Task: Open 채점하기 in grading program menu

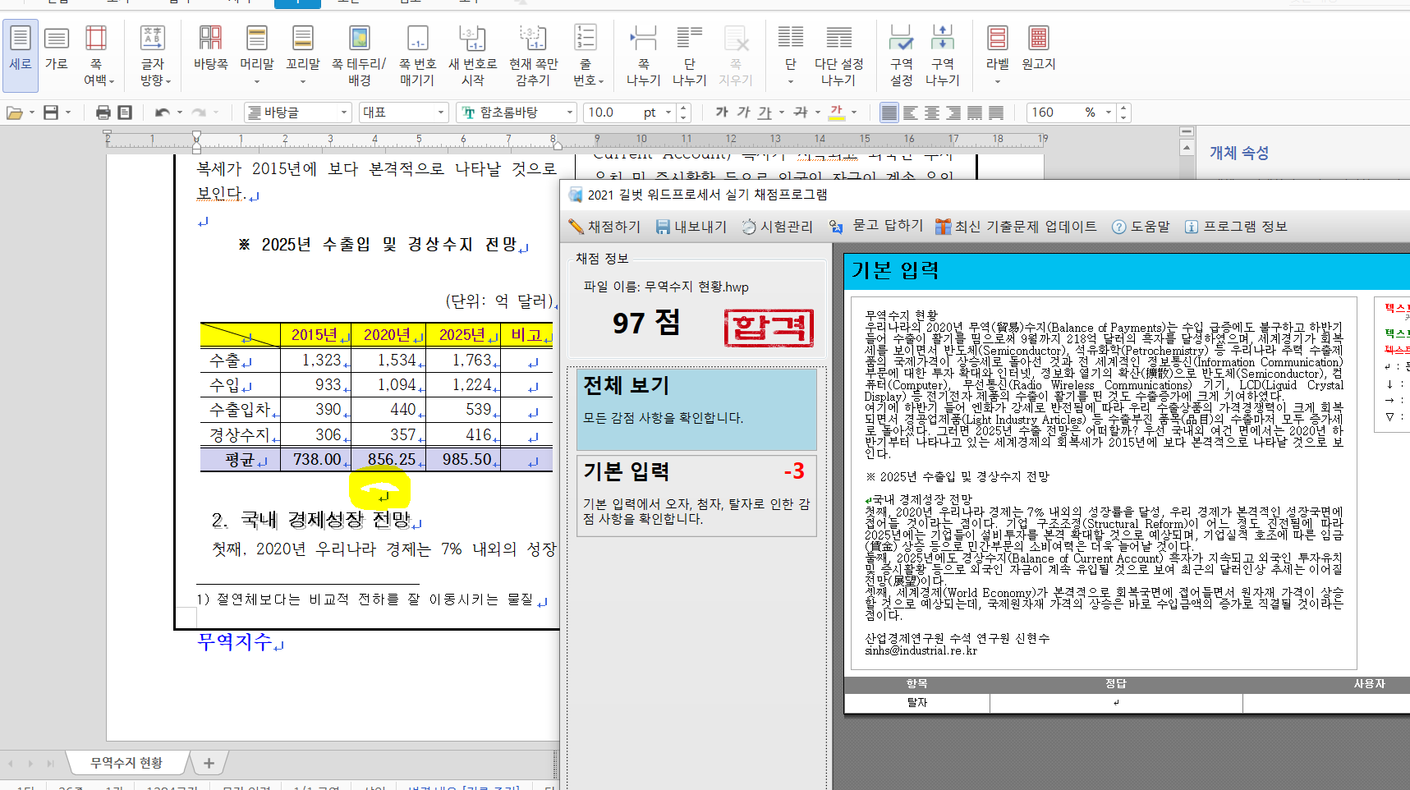Action: [605, 227]
